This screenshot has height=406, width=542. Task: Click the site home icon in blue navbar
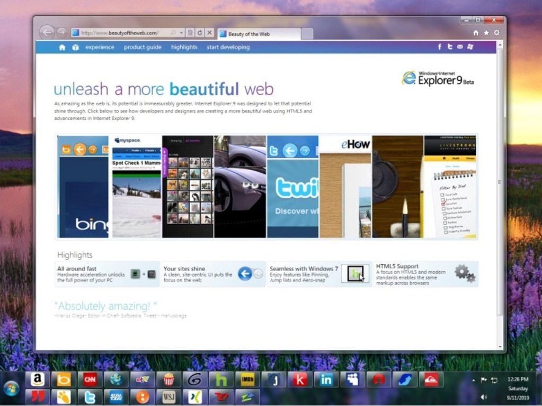[62, 48]
